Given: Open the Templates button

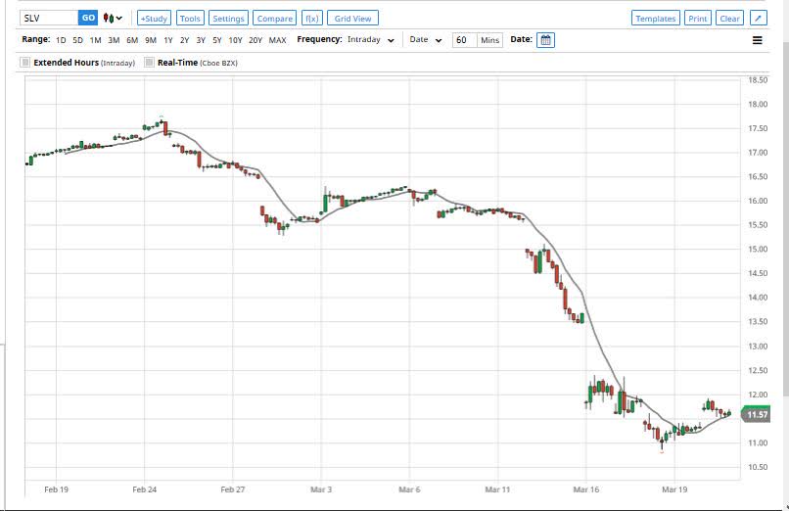Looking at the screenshot, I should 656,18.
